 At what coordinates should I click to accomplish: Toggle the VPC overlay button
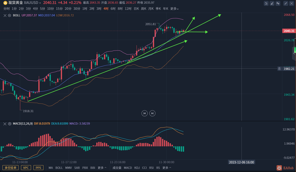coord(25,168)
